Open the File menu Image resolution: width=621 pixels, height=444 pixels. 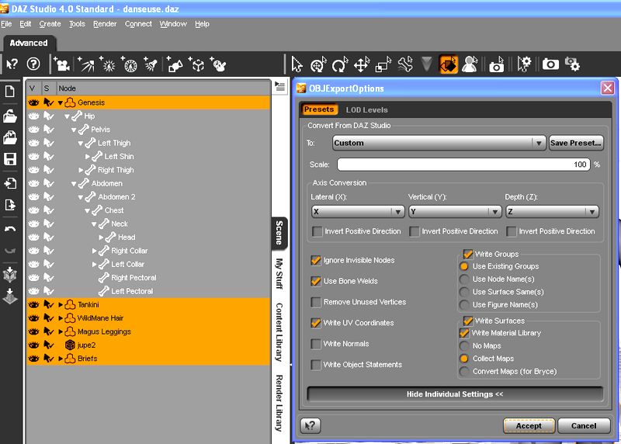[x=6, y=24]
